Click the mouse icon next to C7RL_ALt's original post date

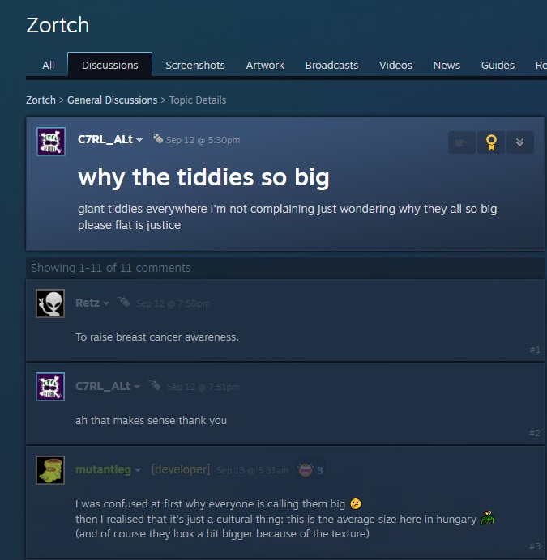[156, 138]
